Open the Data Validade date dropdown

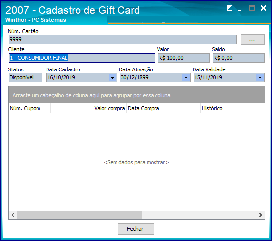tap(260, 77)
